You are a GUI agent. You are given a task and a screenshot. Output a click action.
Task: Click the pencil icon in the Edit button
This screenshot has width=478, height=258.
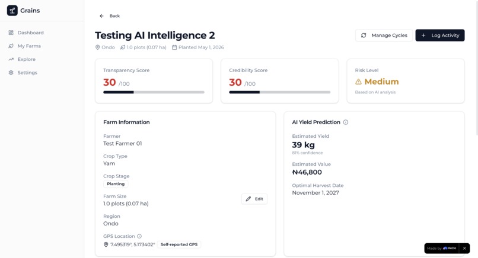[248, 199]
